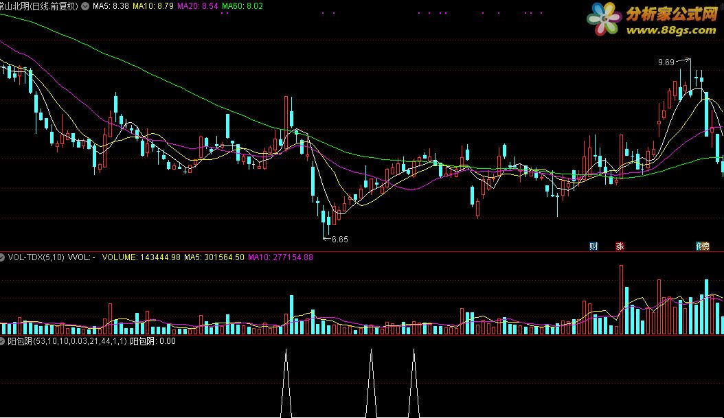The width and height of the screenshot is (724, 418).
Task: Click the 阳包阴: 0.00 value
Action: [x=152, y=341]
